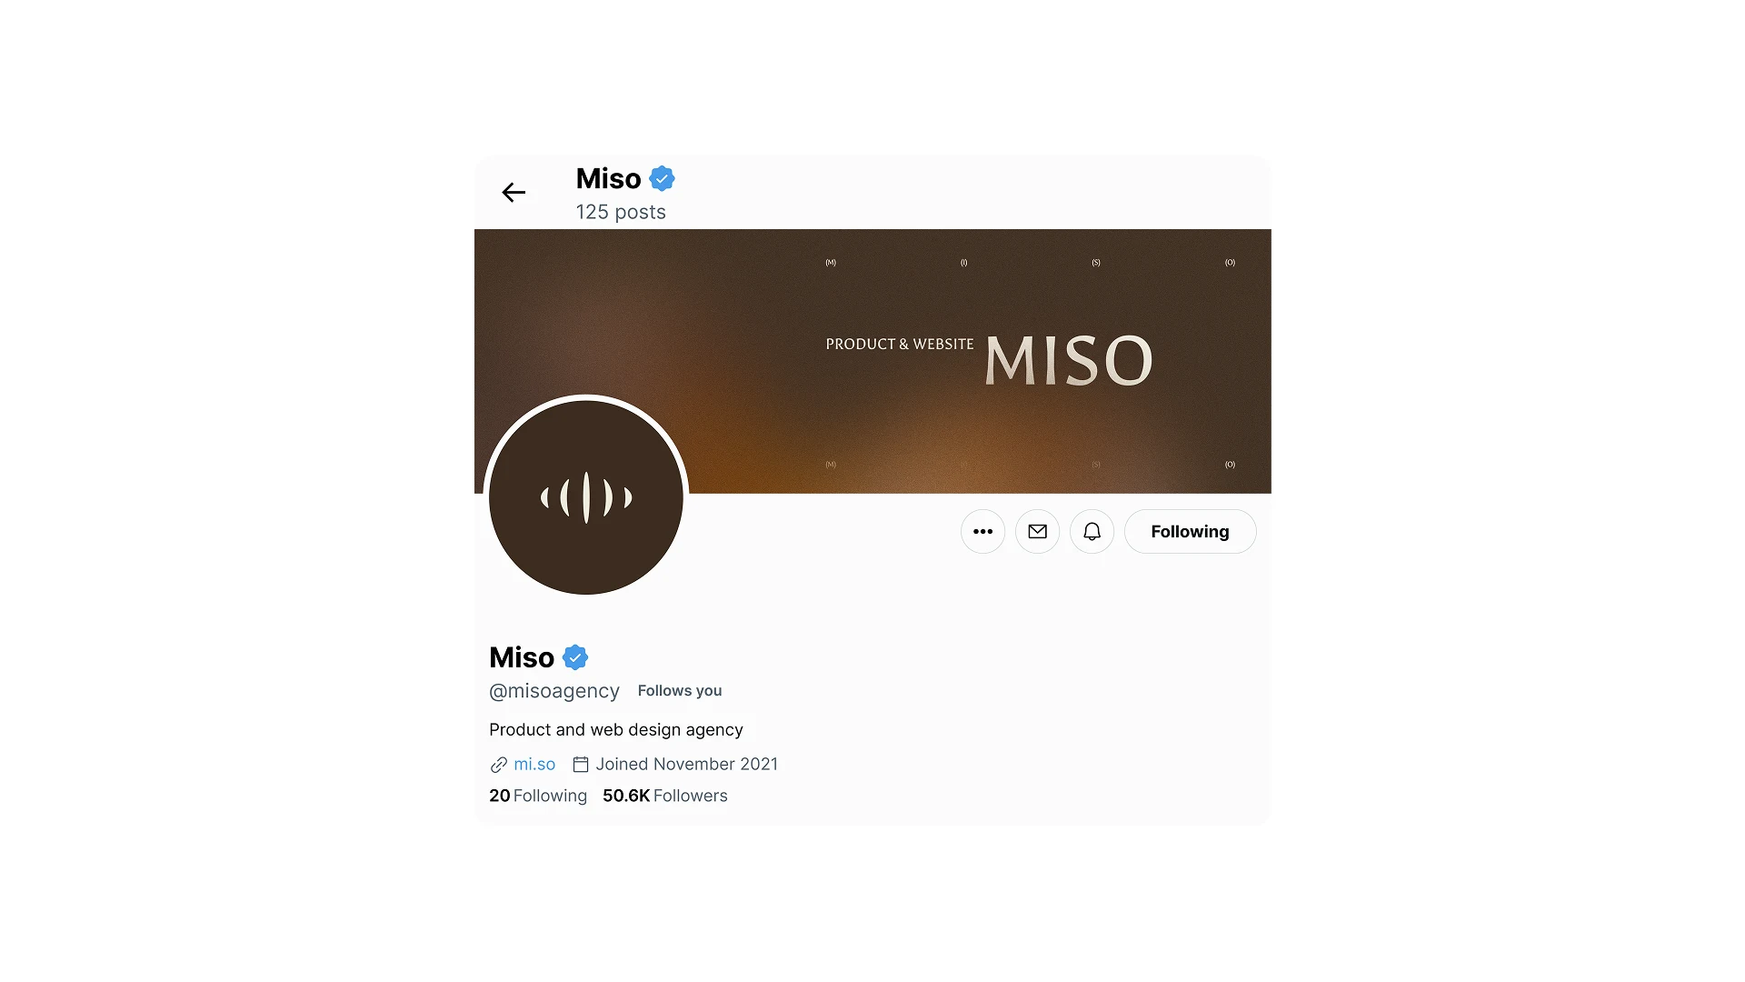
Task: View the 50.6K Followers list
Action: (665, 796)
